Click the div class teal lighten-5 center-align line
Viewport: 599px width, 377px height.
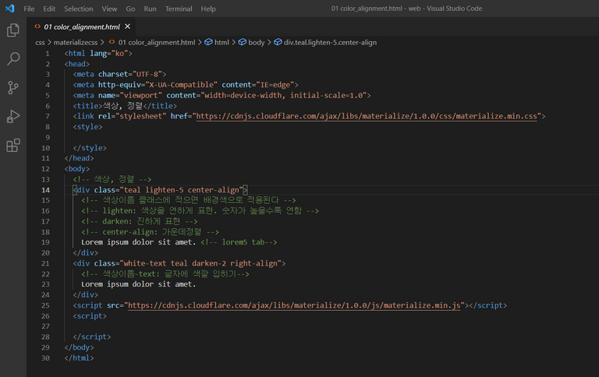pyautogui.click(x=160, y=189)
